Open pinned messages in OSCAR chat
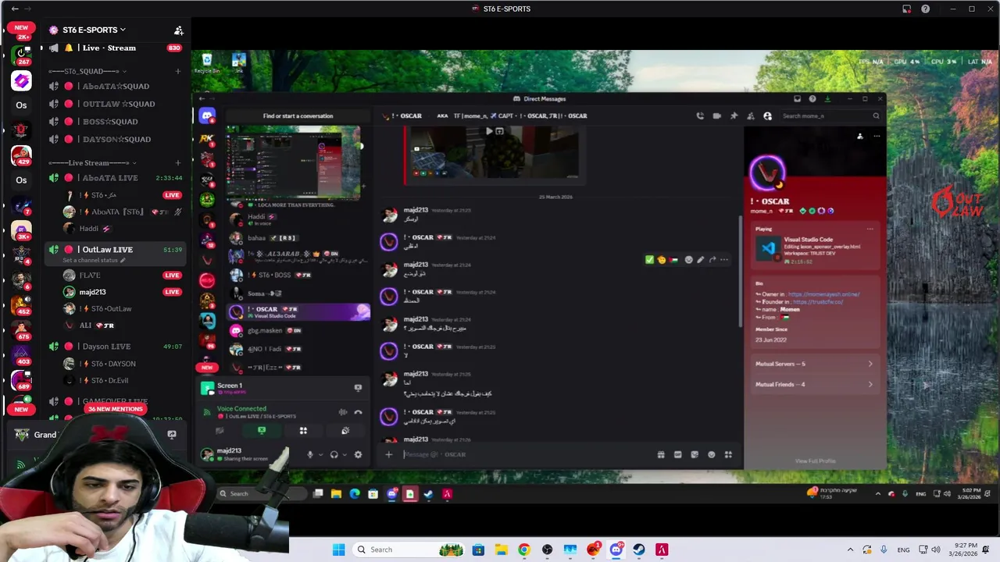 click(734, 116)
